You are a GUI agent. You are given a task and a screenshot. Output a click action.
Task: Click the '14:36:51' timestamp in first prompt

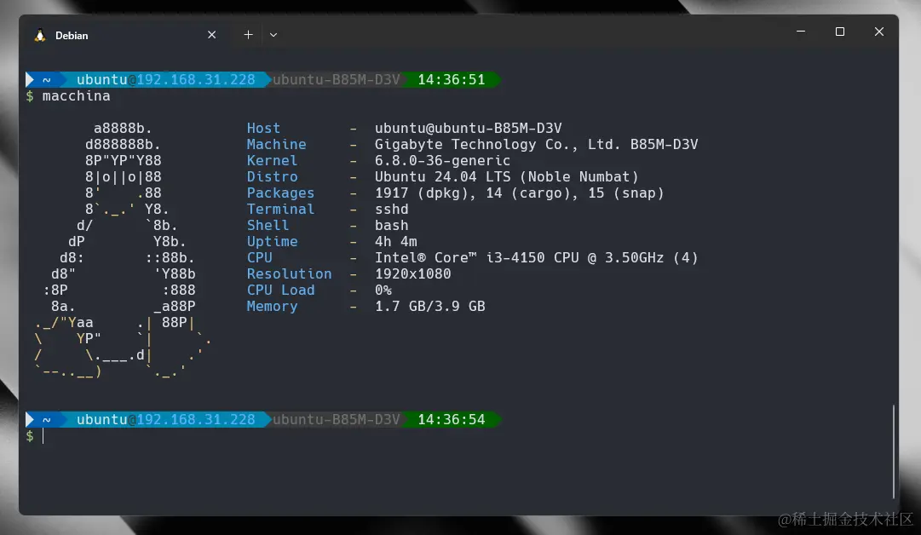451,79
